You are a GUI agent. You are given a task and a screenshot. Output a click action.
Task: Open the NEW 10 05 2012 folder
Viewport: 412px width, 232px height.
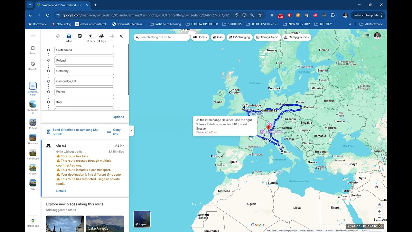coord(296,24)
